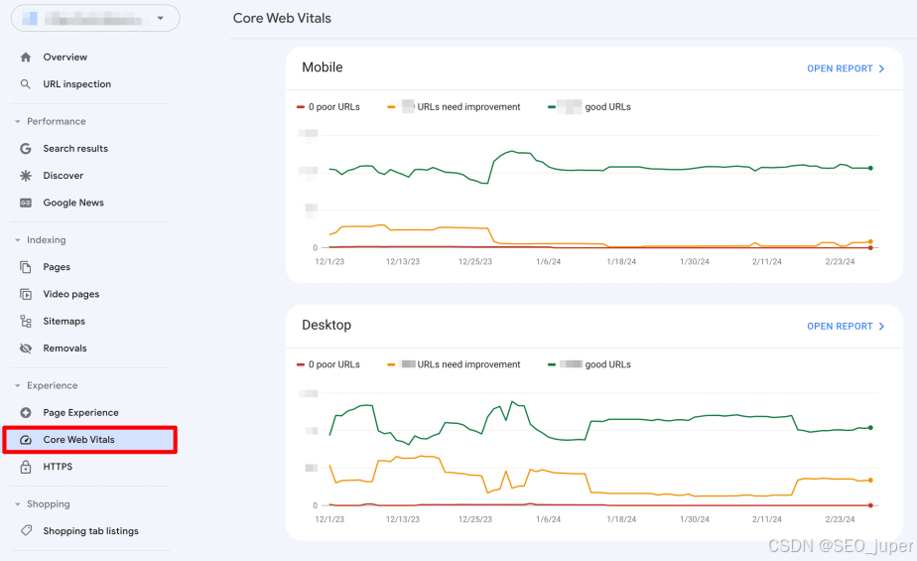Collapse the Shopping section

pyautogui.click(x=18, y=504)
